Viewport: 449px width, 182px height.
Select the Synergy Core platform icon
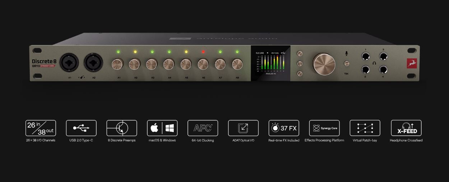(324, 128)
